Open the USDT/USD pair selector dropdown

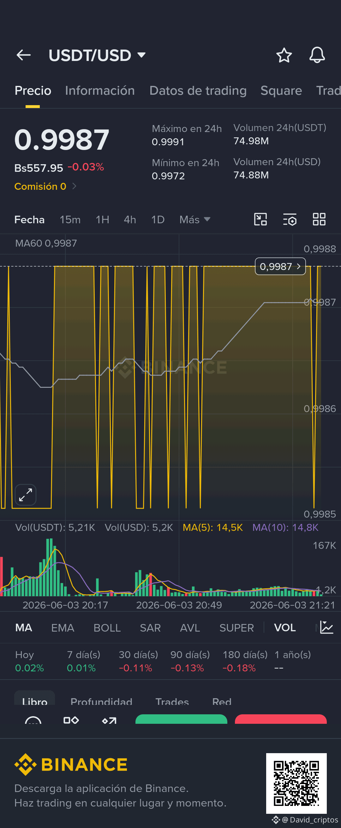(97, 55)
